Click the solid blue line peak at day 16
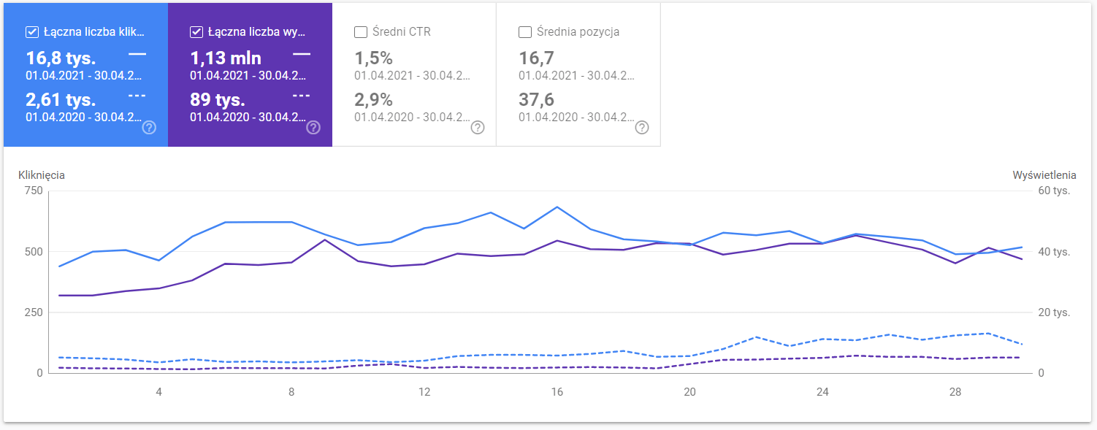Viewport: 1097px width, 430px height. point(557,207)
